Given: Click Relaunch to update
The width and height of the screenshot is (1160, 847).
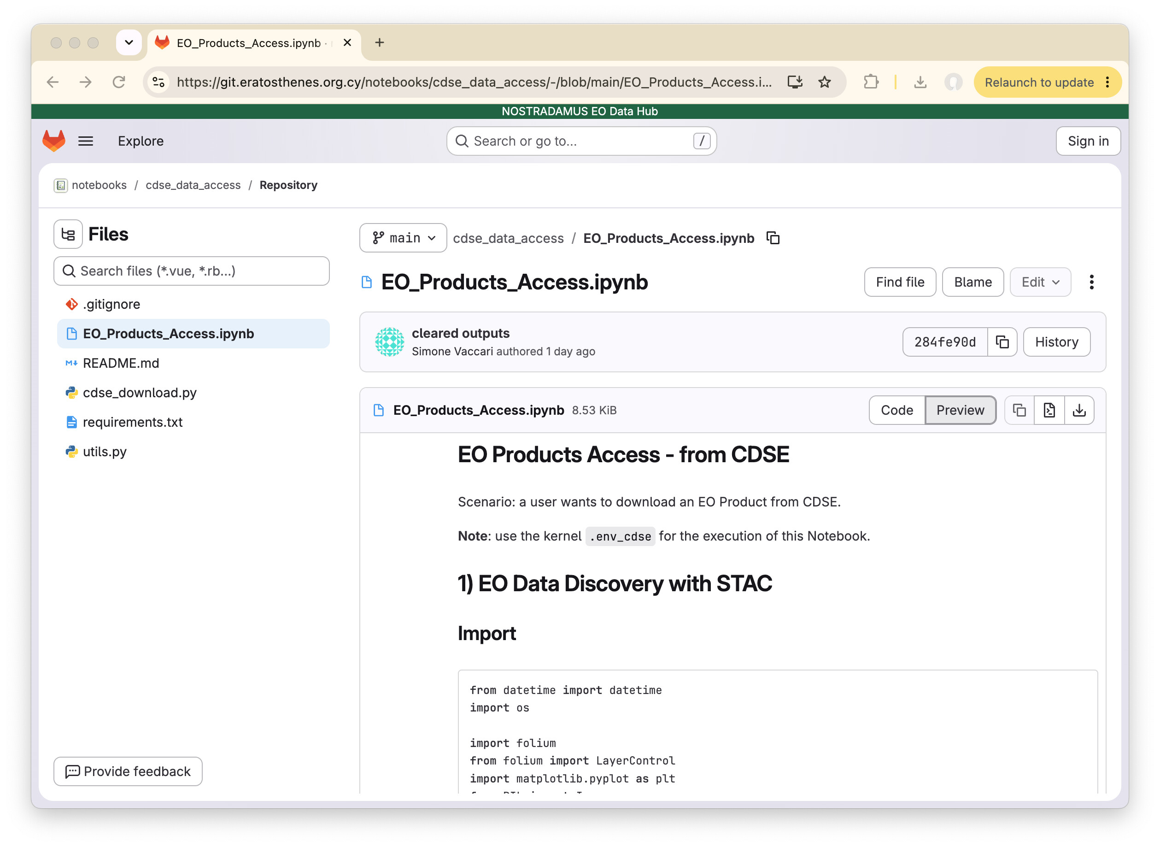Looking at the screenshot, I should point(1040,82).
